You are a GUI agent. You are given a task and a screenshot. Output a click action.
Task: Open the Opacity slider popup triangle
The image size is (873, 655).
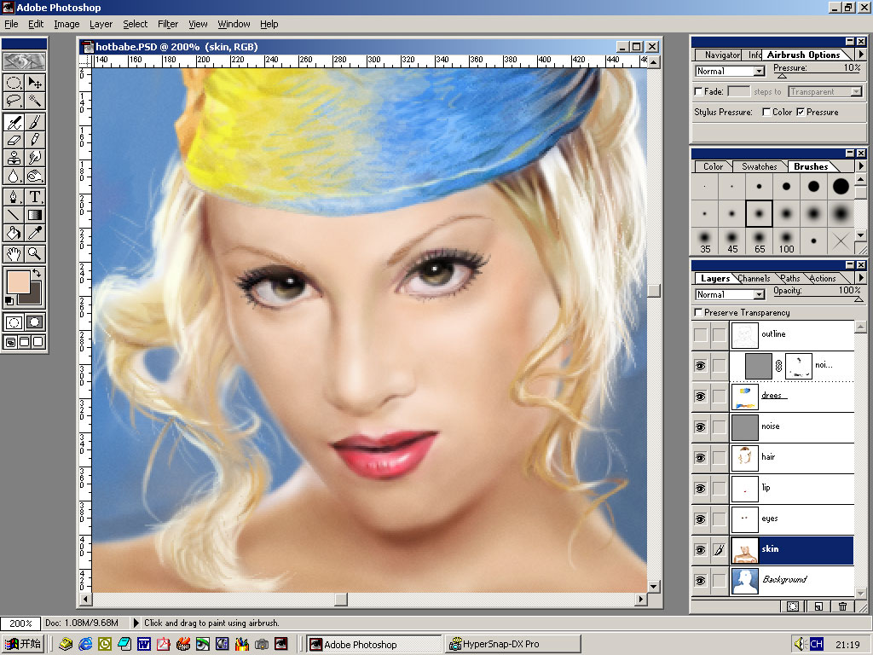(859, 299)
